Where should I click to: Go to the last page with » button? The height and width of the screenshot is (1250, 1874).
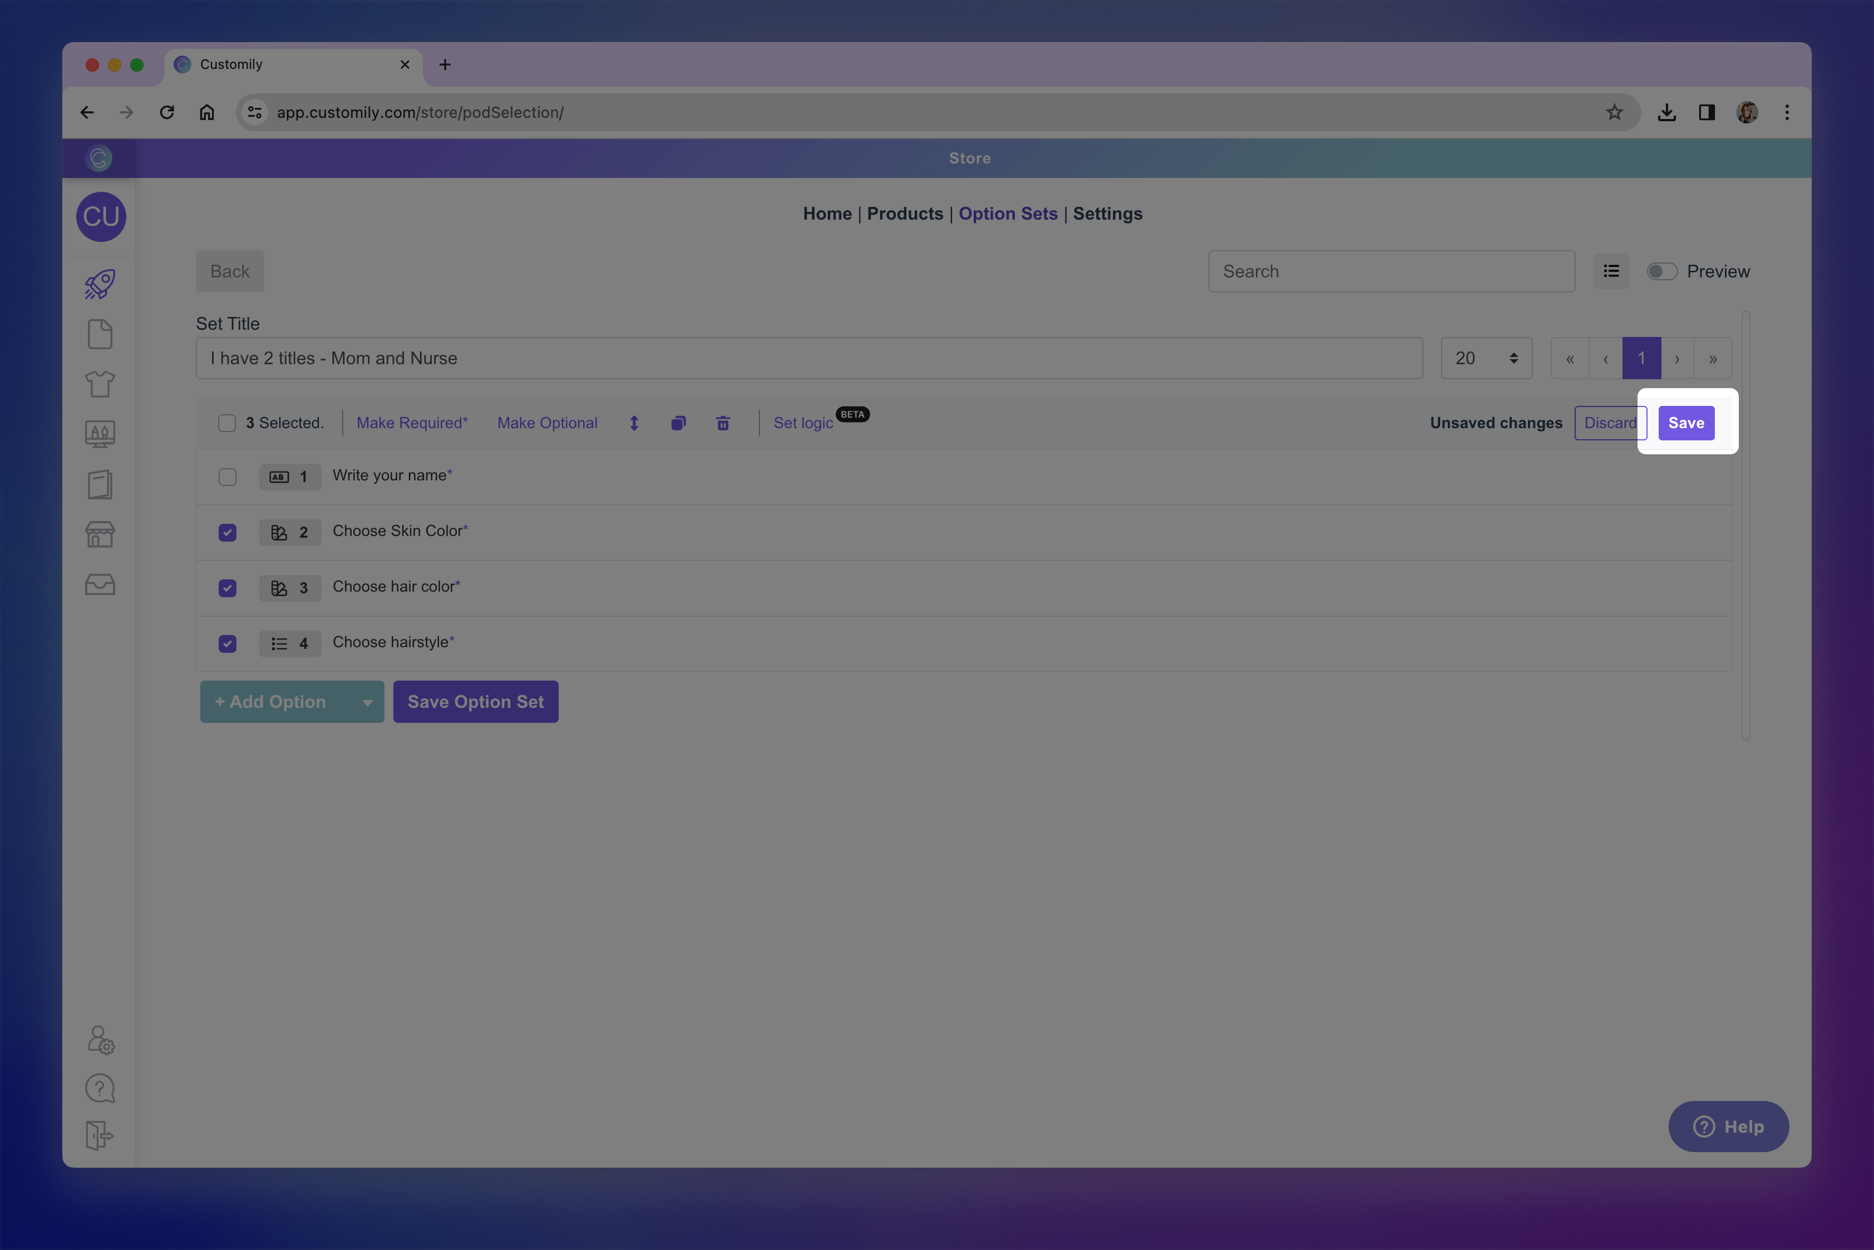click(1712, 359)
